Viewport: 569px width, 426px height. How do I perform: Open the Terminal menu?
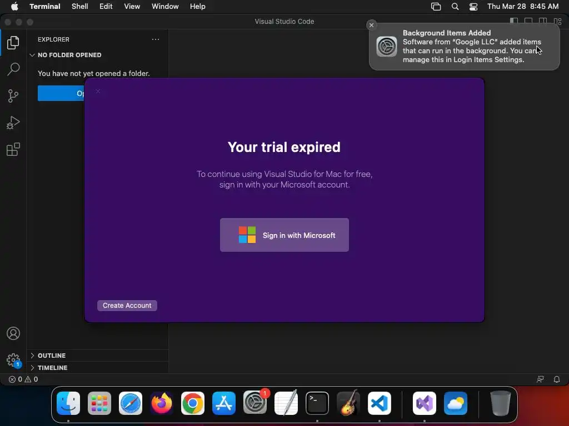coord(45,7)
